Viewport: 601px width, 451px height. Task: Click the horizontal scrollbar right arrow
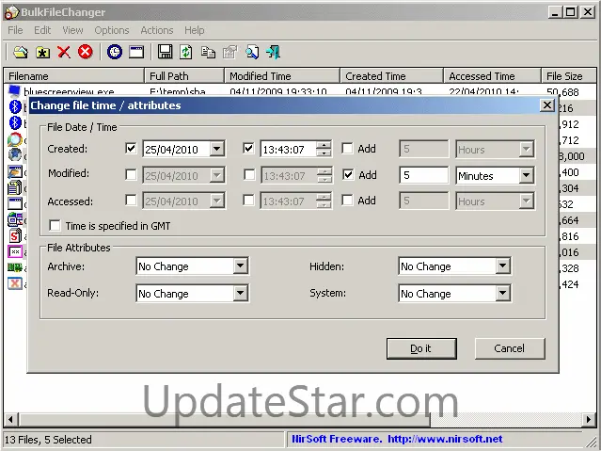pyautogui.click(x=589, y=419)
